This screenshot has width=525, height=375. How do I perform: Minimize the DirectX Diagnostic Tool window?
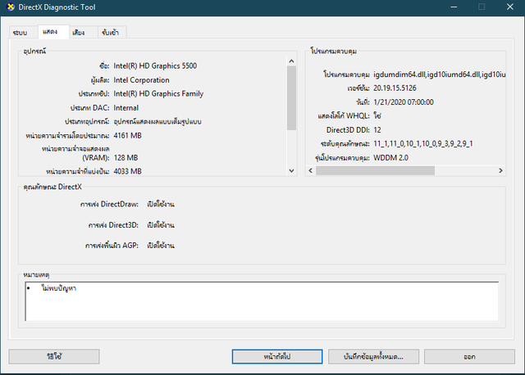click(x=454, y=7)
